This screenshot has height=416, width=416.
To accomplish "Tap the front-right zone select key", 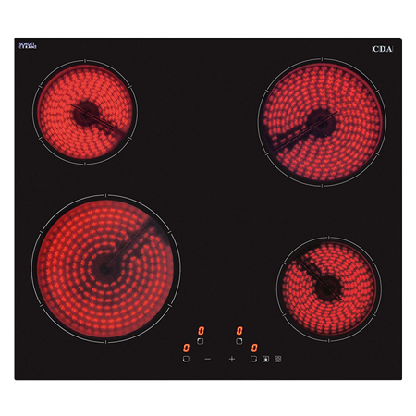I will click(253, 359).
